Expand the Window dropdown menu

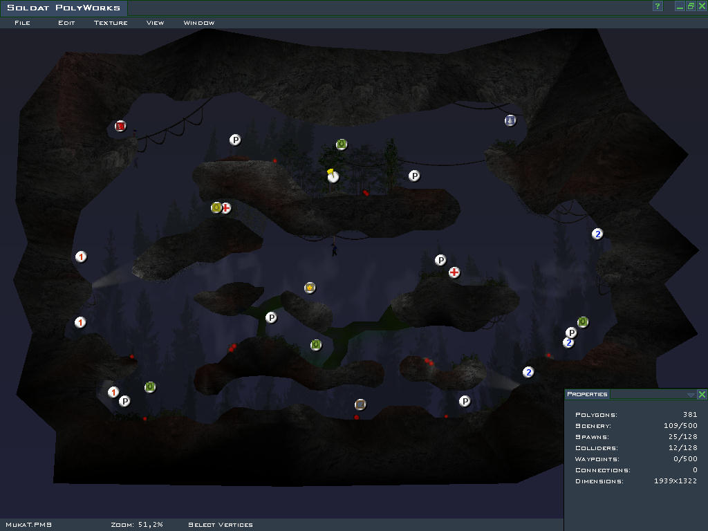(198, 23)
